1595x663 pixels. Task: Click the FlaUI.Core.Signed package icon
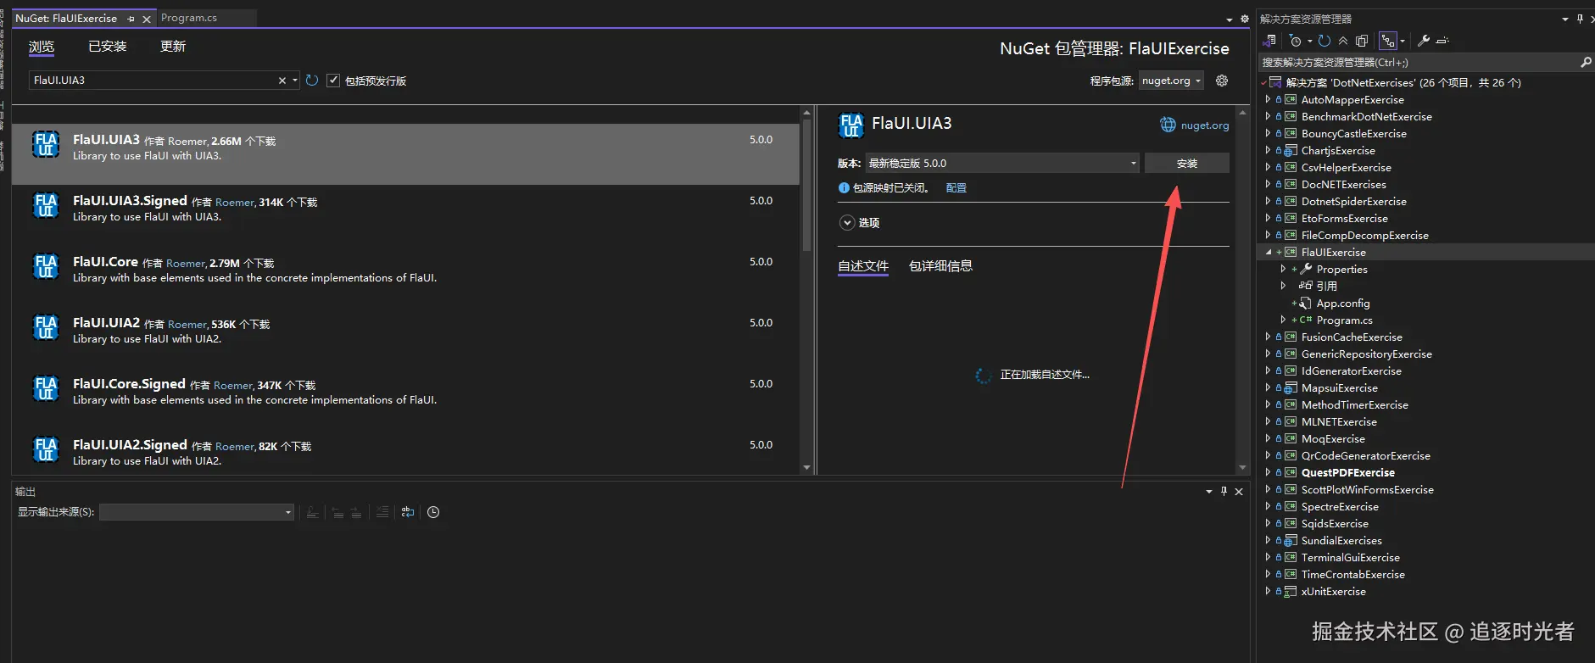pos(46,388)
